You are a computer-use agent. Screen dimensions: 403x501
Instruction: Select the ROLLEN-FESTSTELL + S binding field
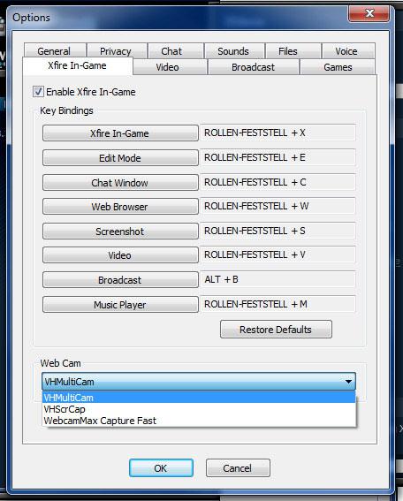[278, 231]
